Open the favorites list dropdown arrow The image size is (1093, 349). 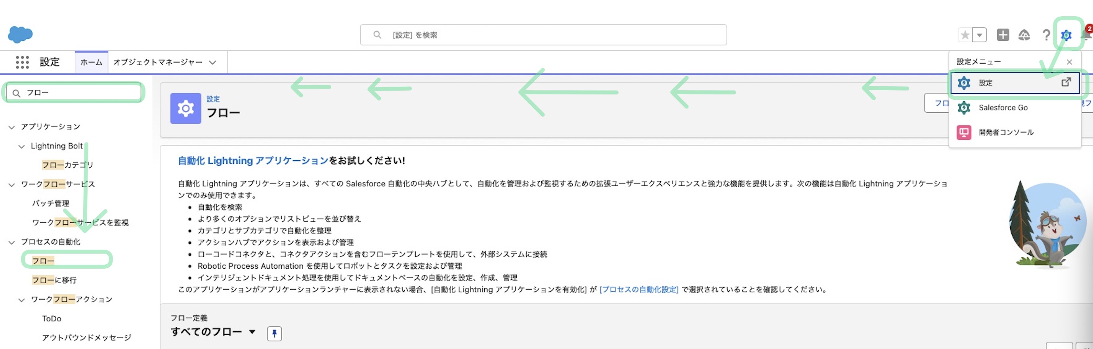pyautogui.click(x=979, y=35)
